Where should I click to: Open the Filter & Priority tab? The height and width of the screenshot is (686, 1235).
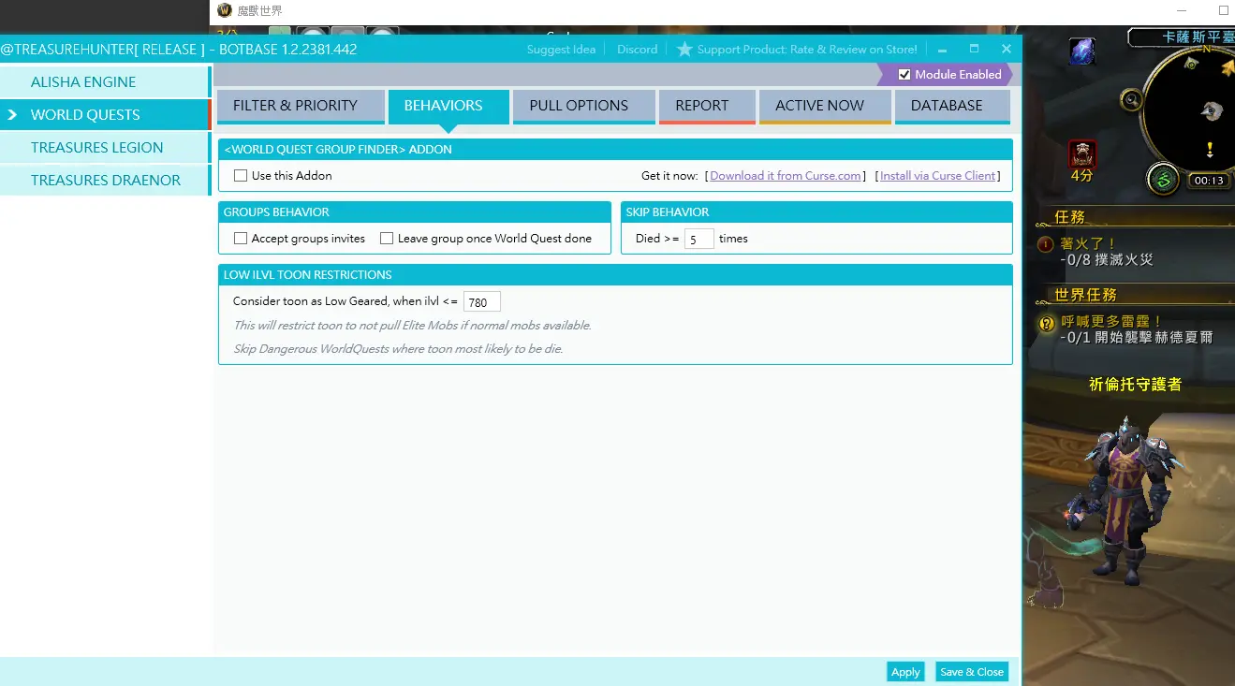tap(301, 106)
